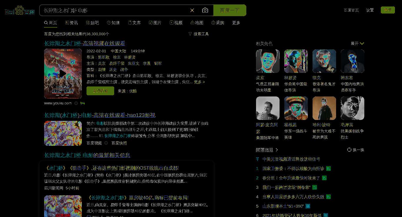Open the 贴吧 tab

[x=92, y=23]
